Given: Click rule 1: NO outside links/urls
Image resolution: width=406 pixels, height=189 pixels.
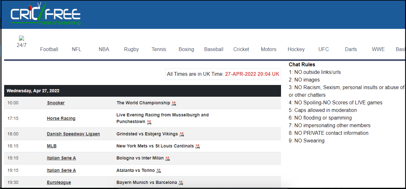Looking at the screenshot, I should pyautogui.click(x=315, y=72).
